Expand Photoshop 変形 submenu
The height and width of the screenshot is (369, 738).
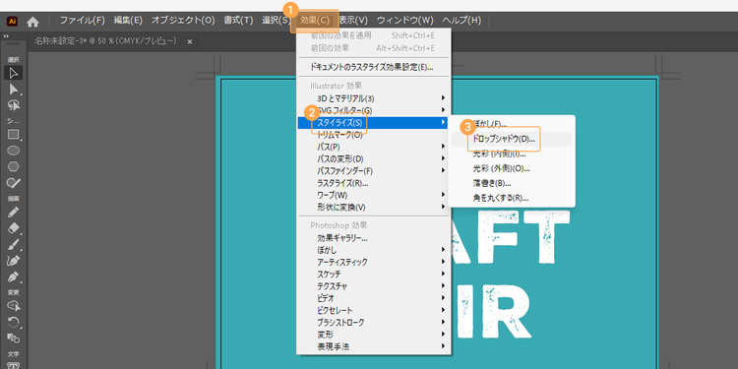374,335
